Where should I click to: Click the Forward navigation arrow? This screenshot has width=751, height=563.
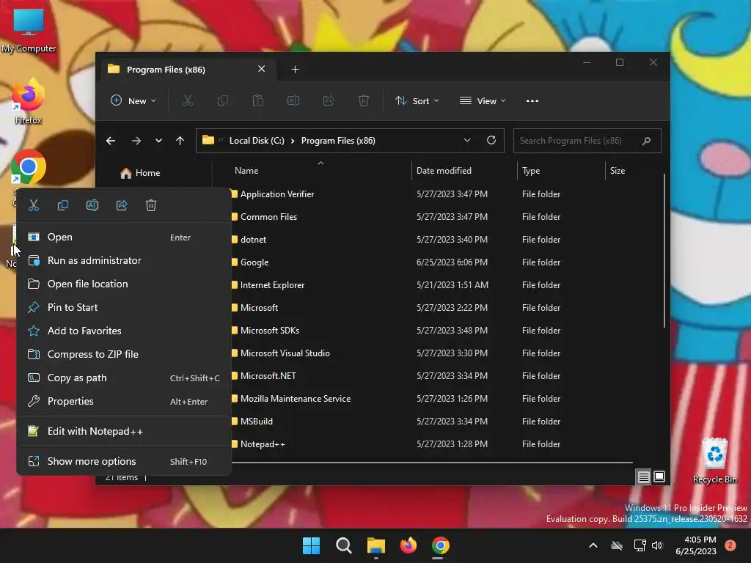pos(136,141)
